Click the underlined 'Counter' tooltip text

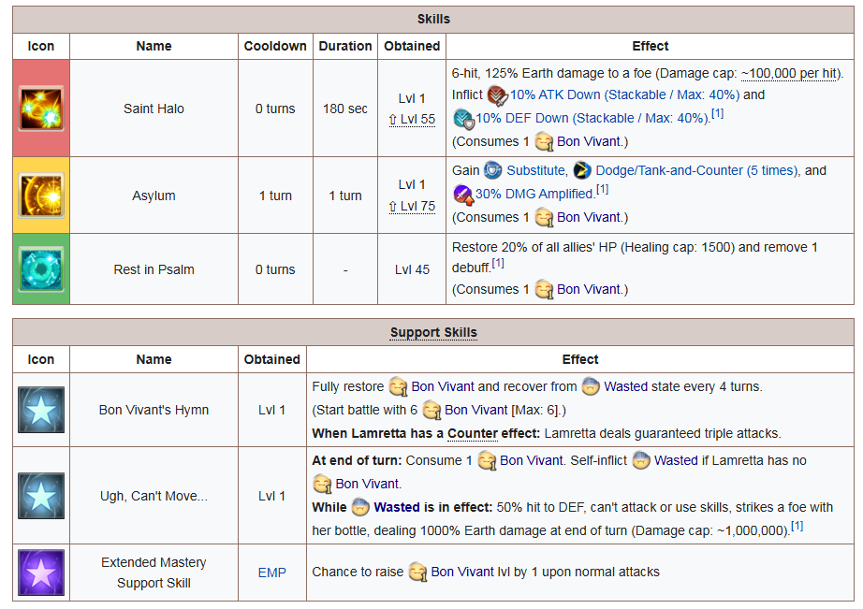473,433
